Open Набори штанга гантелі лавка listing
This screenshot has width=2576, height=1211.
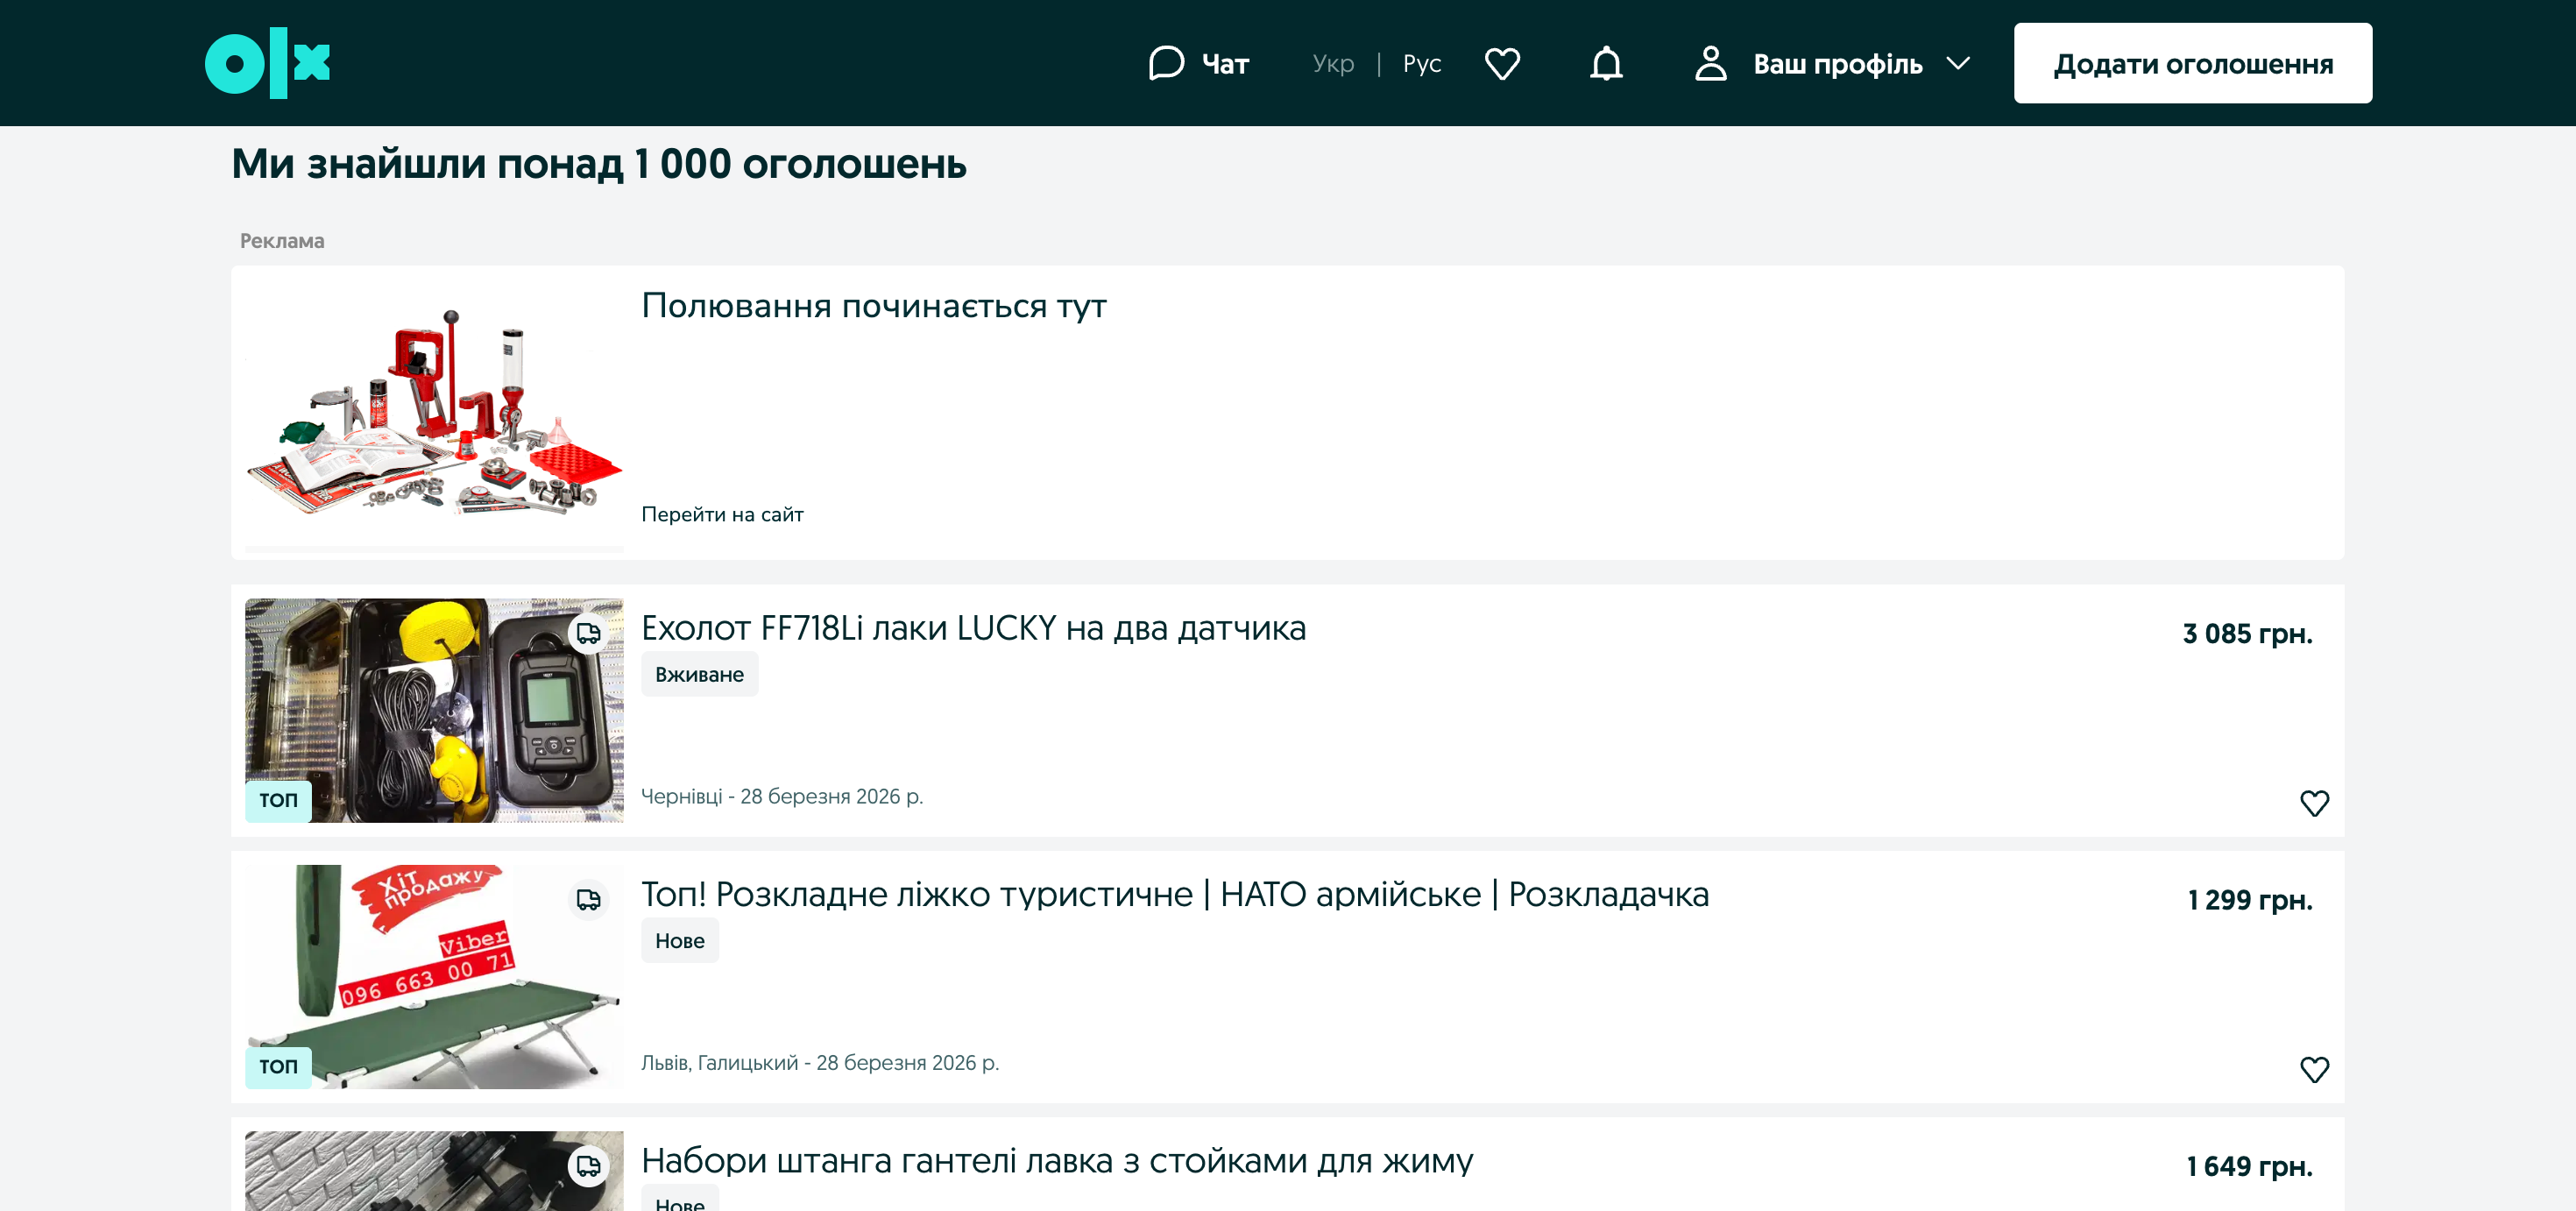pos(1057,1160)
